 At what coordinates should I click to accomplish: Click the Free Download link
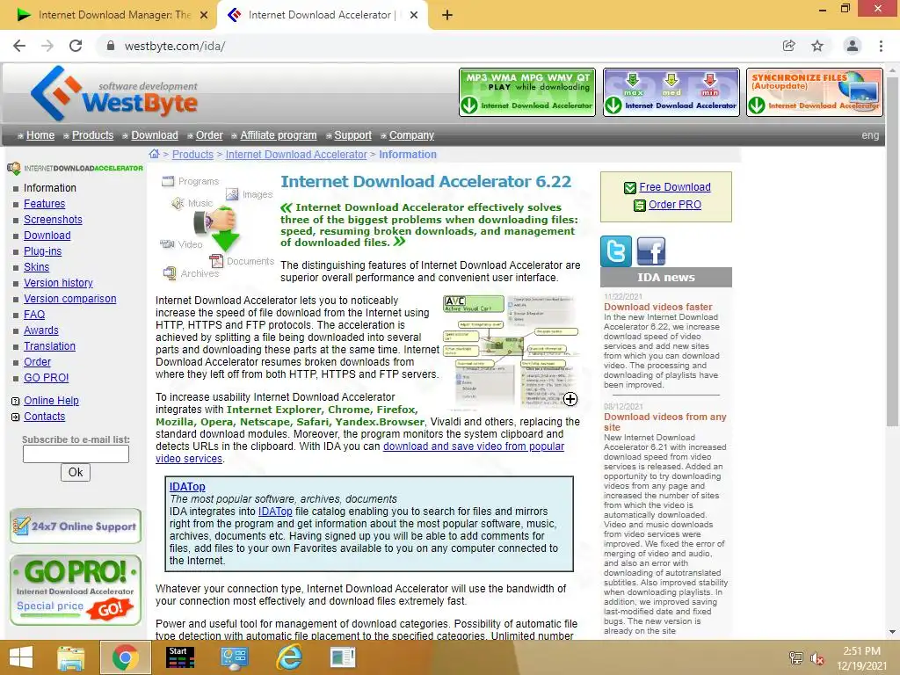[x=675, y=187]
